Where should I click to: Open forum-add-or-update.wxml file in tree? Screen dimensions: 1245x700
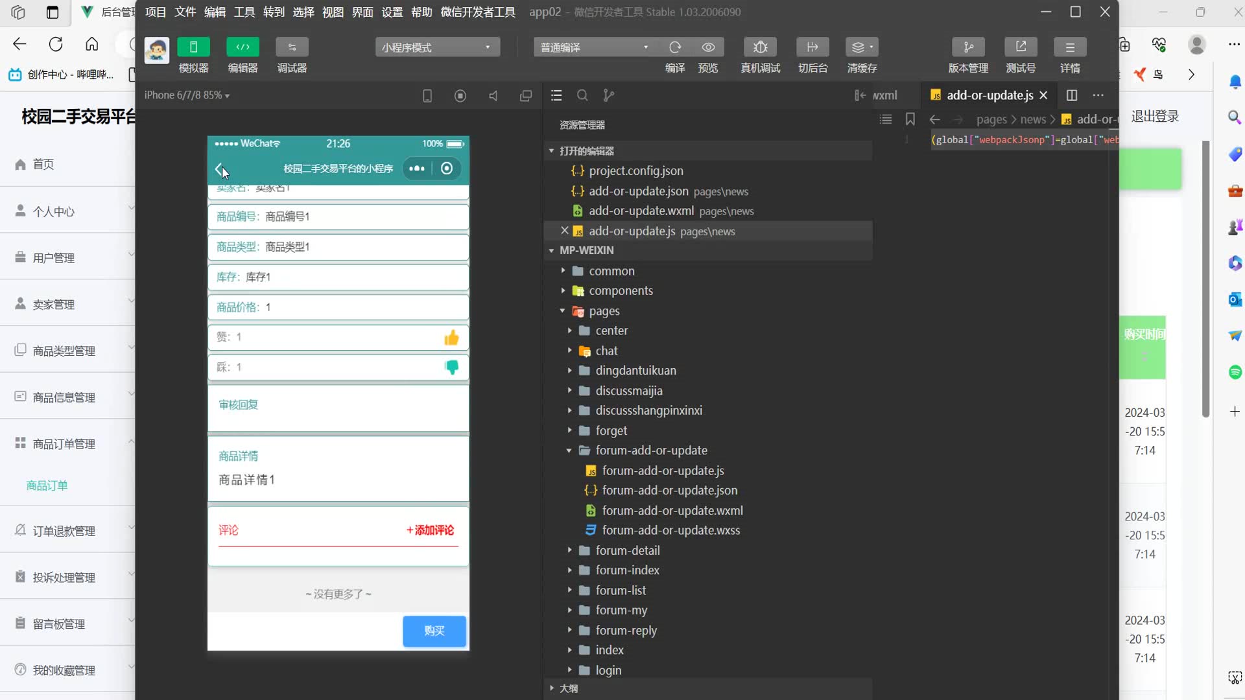[x=672, y=511]
